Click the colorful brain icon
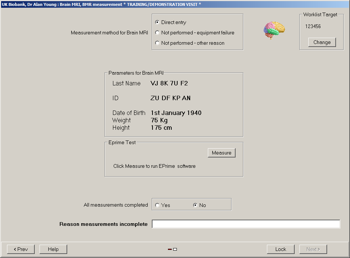 [x=274, y=30]
